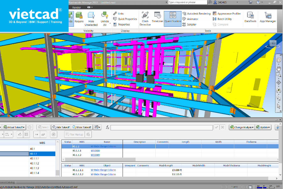Open DataTools
283x189 pixels.
coord(250,17)
